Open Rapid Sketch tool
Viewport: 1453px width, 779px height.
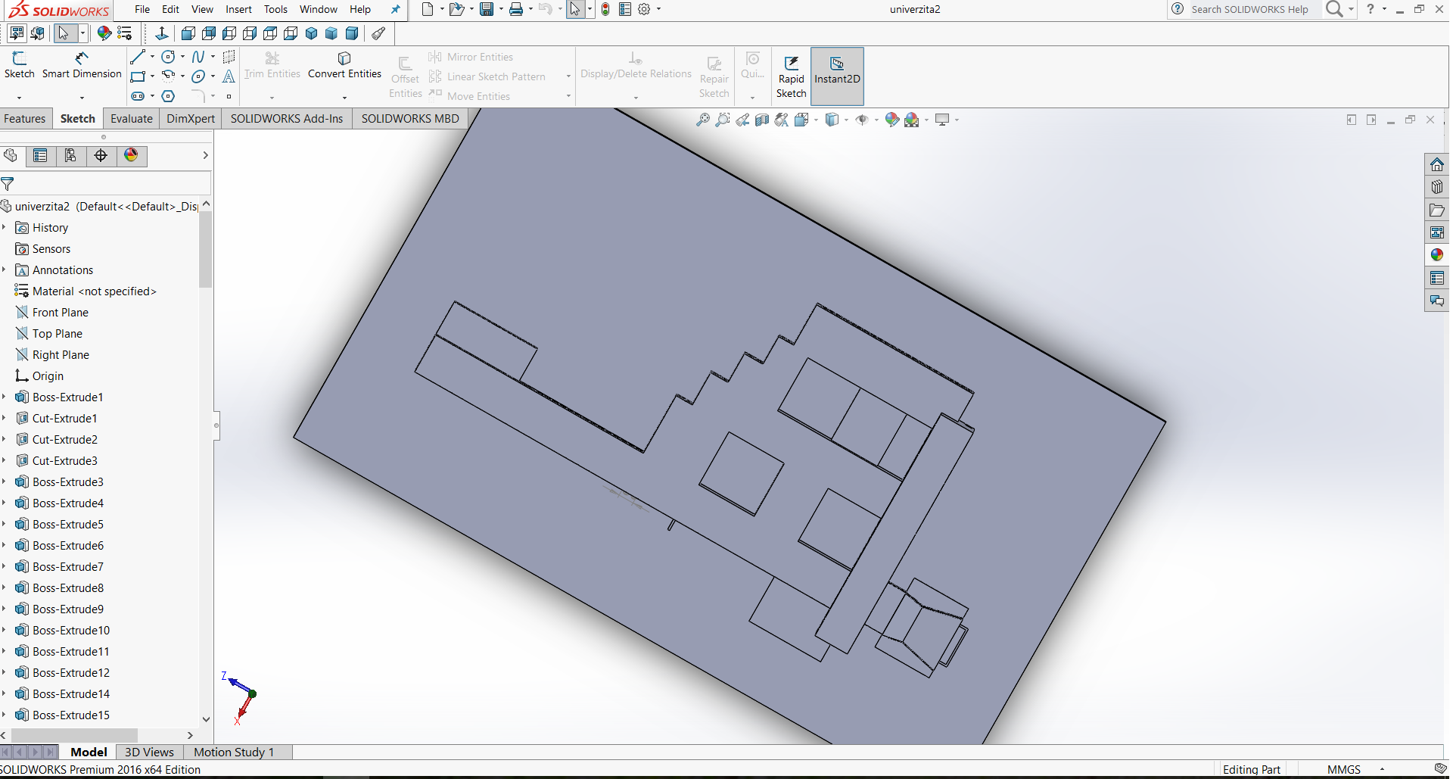coord(791,76)
